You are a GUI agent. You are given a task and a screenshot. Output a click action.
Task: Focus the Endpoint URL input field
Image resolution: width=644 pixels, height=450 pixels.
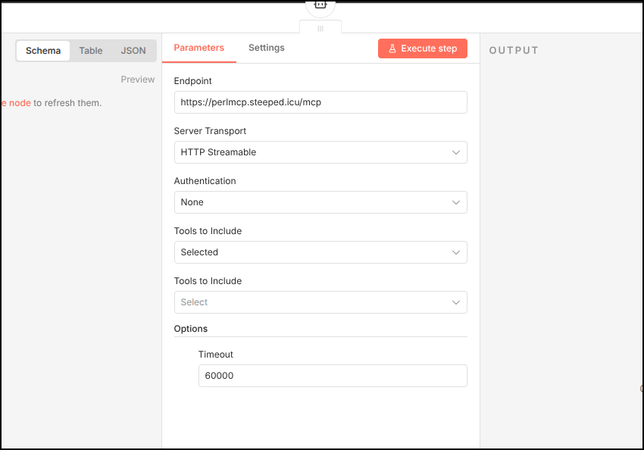(320, 102)
